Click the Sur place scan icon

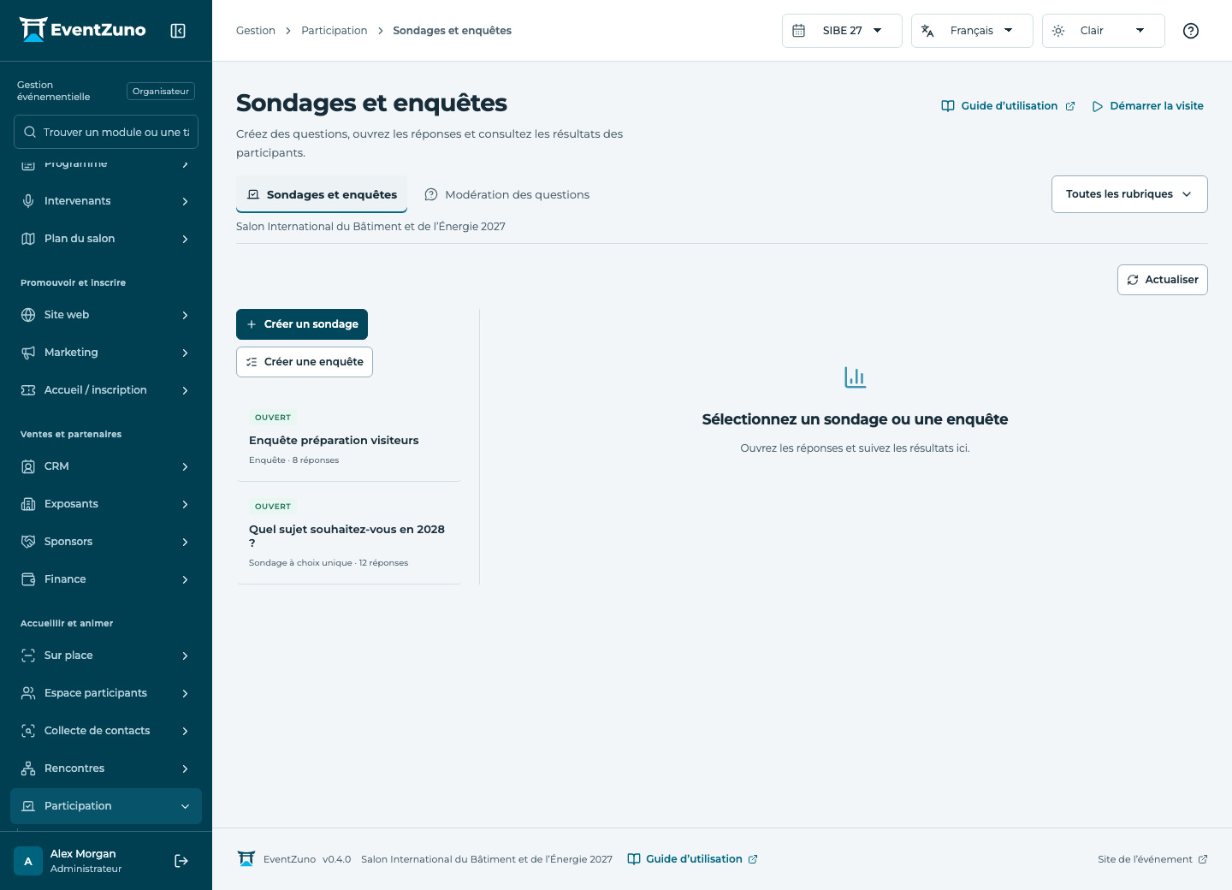click(x=28, y=656)
